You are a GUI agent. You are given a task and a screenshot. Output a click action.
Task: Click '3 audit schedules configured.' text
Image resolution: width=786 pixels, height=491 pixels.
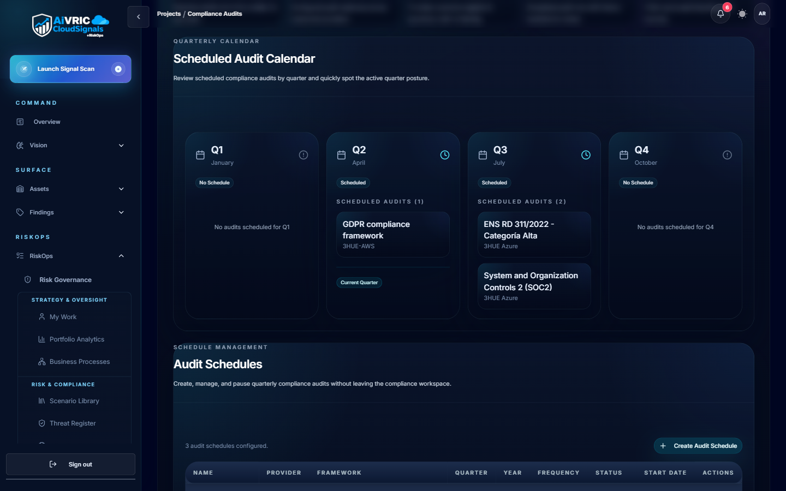pos(227,446)
